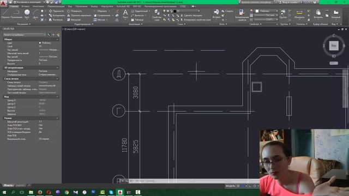Image resolution: width=349 pixels, height=196 pixels.
Task: Expand the Редактирование panel dropdown
Action: coord(83,24)
